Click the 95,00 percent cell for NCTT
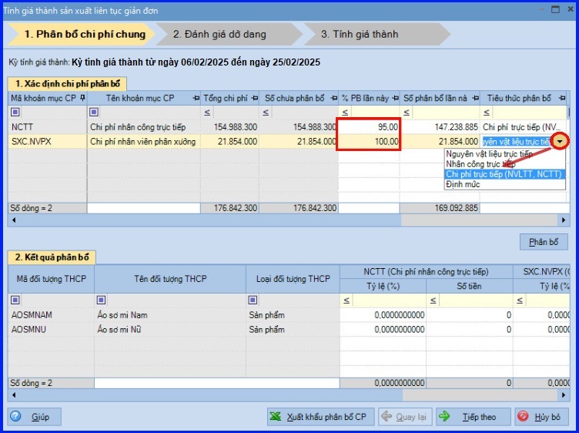The image size is (579, 433). point(370,126)
